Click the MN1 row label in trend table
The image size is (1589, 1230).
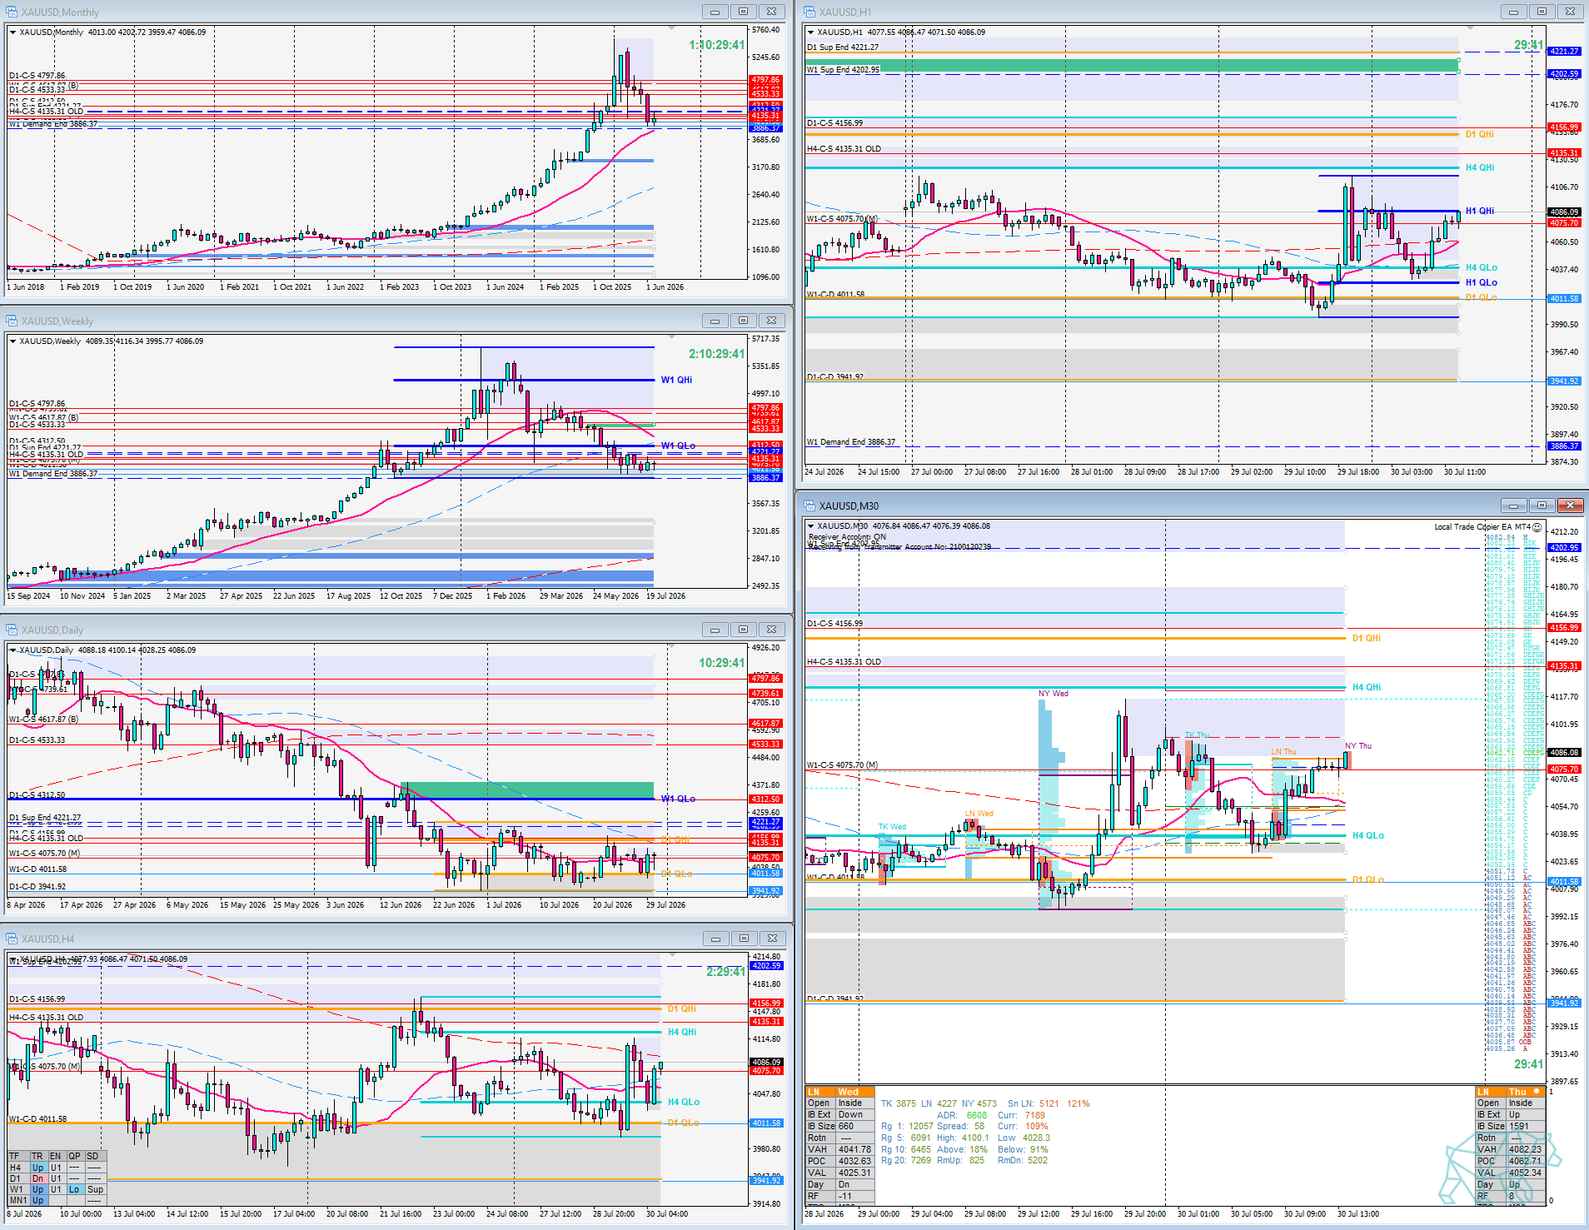(x=17, y=1201)
